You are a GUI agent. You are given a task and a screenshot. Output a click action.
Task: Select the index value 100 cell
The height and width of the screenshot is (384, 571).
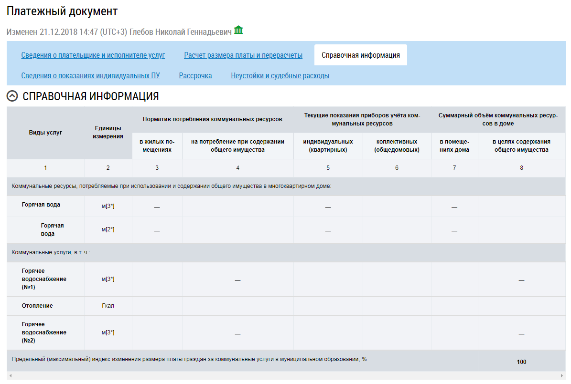tap(521, 362)
